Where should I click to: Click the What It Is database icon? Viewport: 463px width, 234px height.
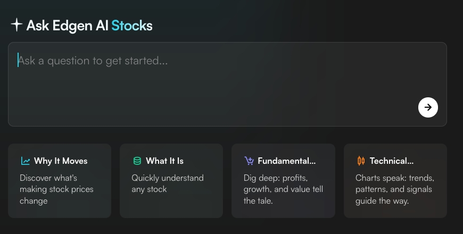click(137, 161)
